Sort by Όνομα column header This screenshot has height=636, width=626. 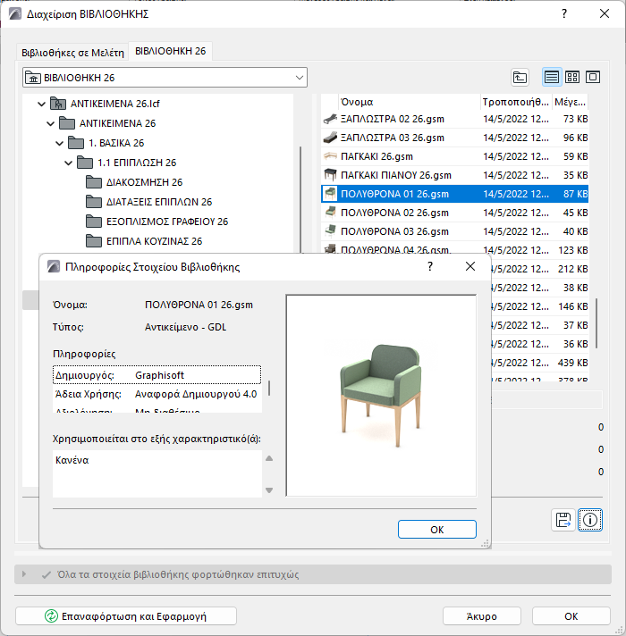tap(410, 102)
